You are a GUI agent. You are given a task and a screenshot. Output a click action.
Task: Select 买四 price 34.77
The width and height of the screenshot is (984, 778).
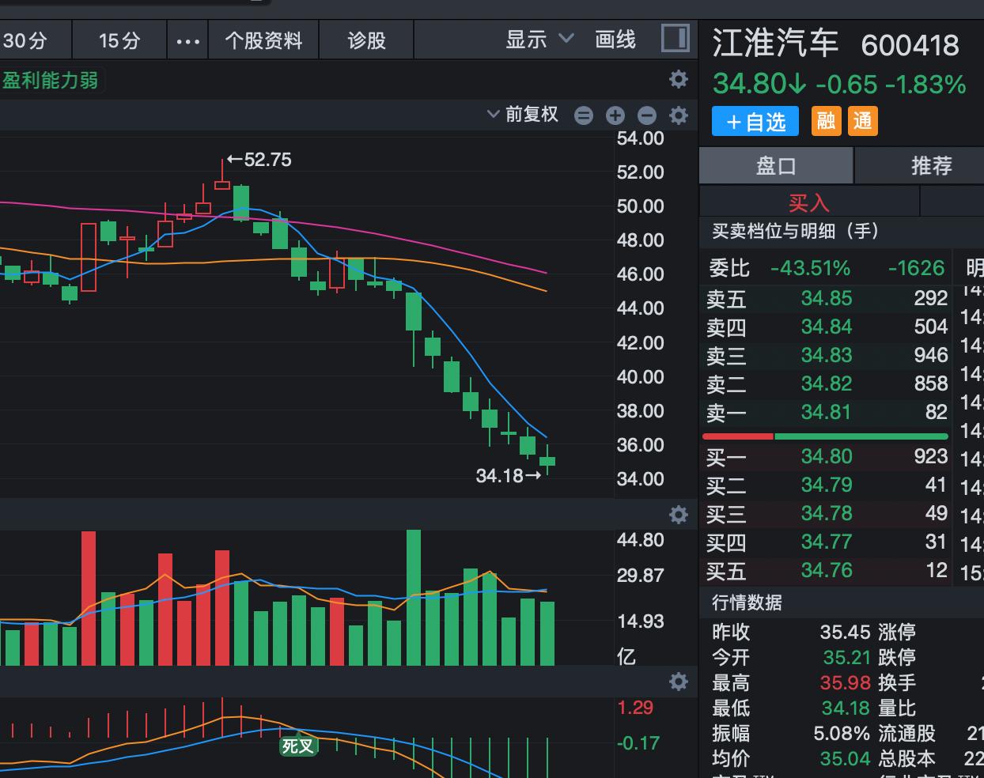click(x=827, y=542)
